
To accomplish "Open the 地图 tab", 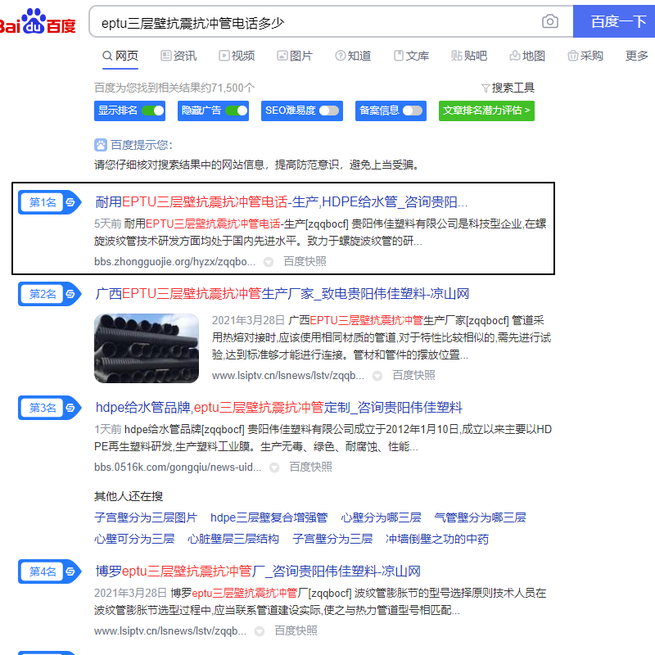I will 527,56.
